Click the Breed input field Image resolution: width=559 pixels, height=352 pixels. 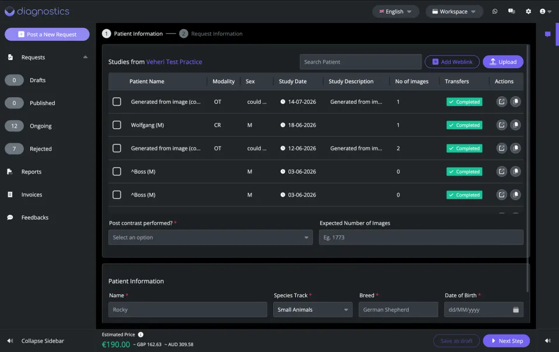pyautogui.click(x=398, y=309)
